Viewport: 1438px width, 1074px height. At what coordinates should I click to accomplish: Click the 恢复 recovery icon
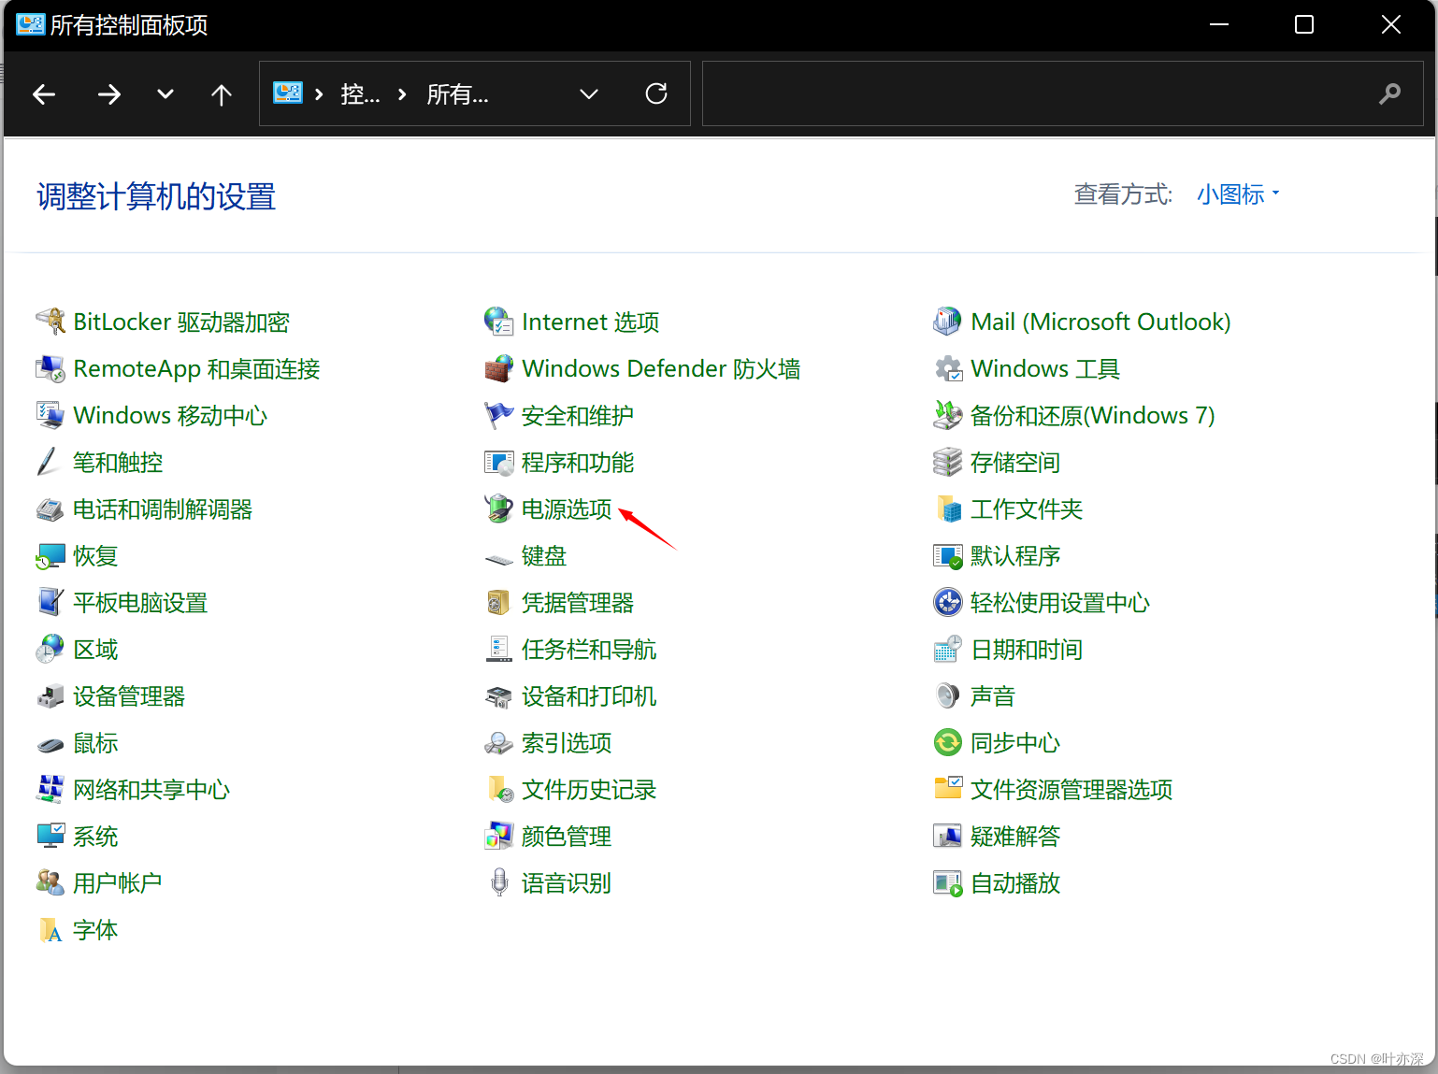pyautogui.click(x=50, y=555)
